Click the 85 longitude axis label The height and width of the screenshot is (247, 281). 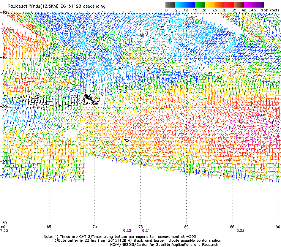click(x=232, y=227)
